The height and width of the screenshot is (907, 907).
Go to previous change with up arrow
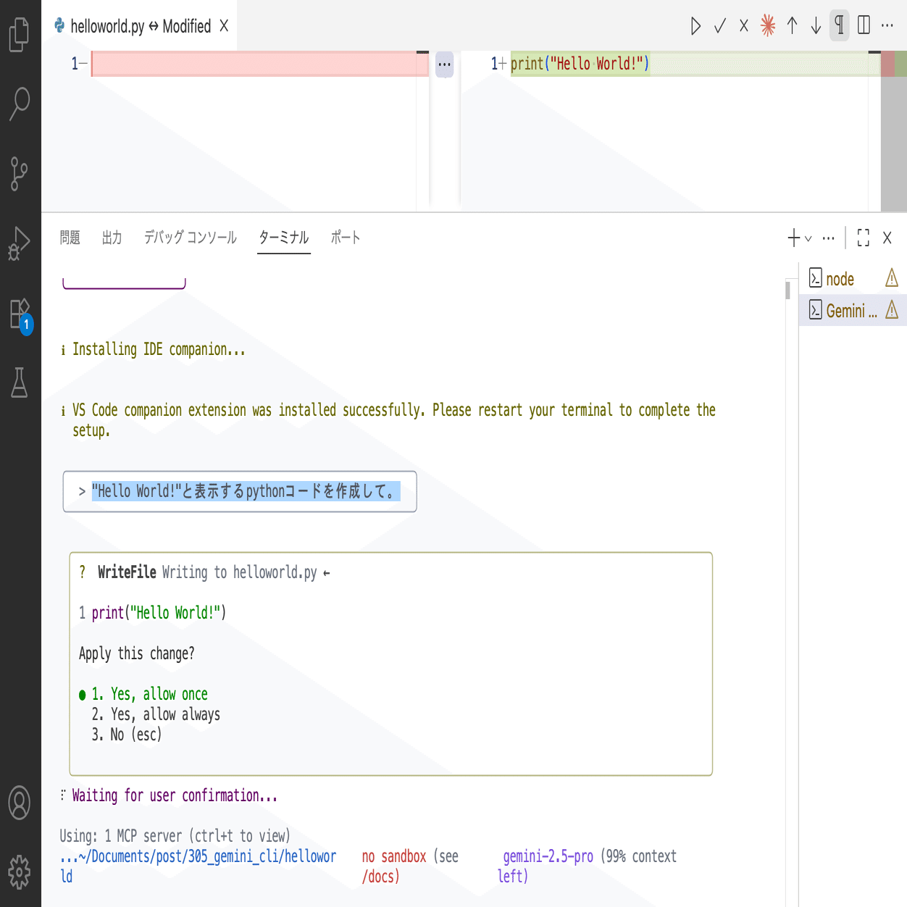792,26
